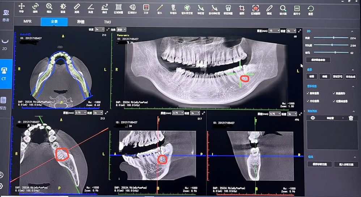Click the Brightness (亮度) slider
The height and width of the screenshot is (197, 361).
[331, 37]
